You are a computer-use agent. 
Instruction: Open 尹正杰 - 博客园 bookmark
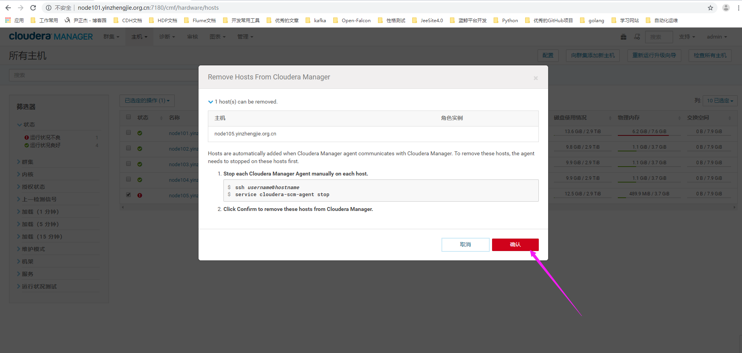click(x=86, y=20)
